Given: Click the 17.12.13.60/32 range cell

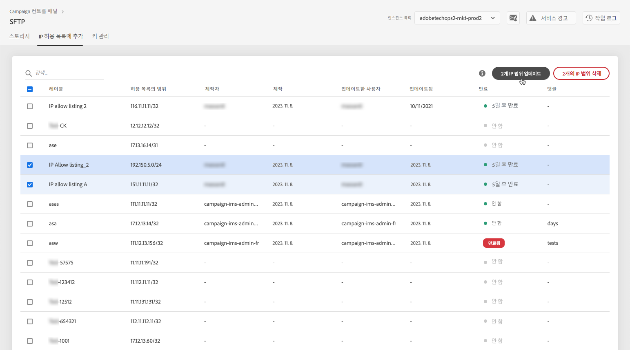Looking at the screenshot, I should click(145, 341).
